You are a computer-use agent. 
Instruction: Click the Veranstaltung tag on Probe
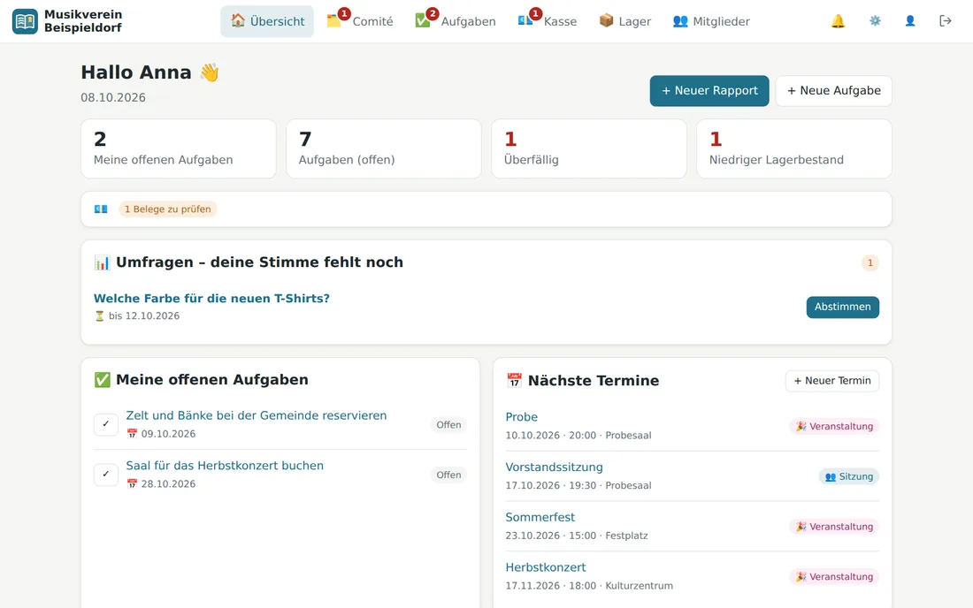pos(835,427)
